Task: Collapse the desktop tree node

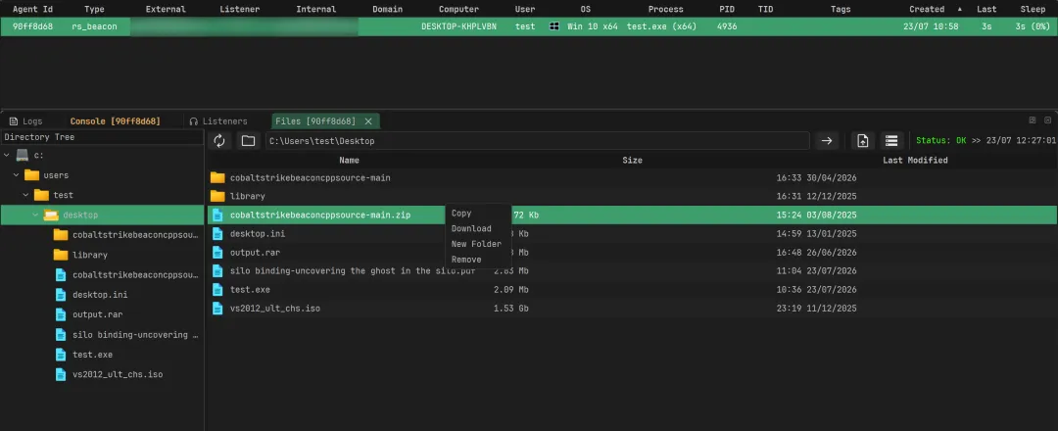Action: point(36,215)
